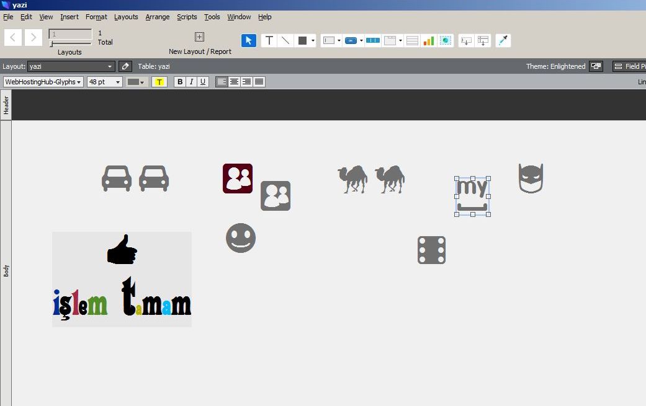Click New Layout / Report button
The height and width of the screenshot is (406, 646).
pos(199,43)
